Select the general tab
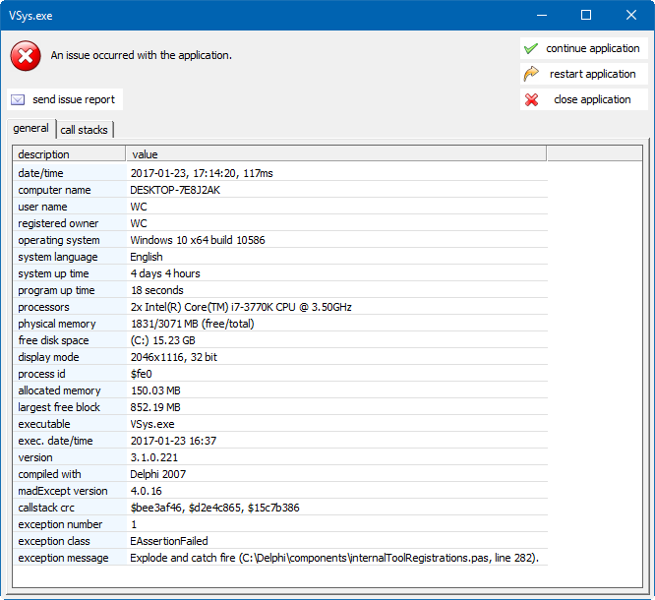 30,129
